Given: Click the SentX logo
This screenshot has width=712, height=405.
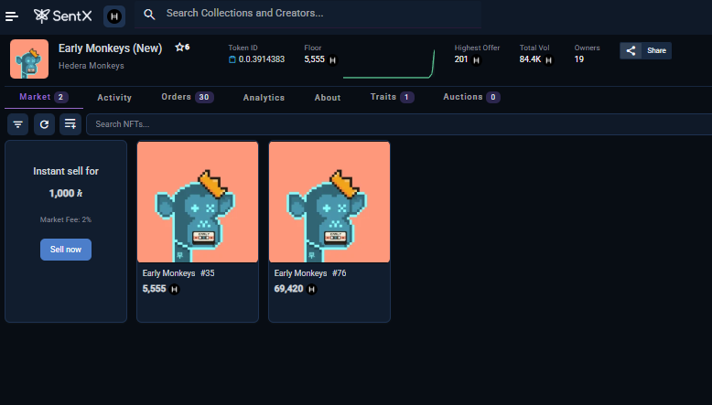Looking at the screenshot, I should coord(62,16).
